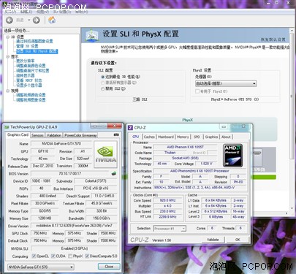Screen dimensions: 296x274
Task: Toggle DirectCompute 5.0 checkbox in GPU-Z
Action: tap(87, 256)
